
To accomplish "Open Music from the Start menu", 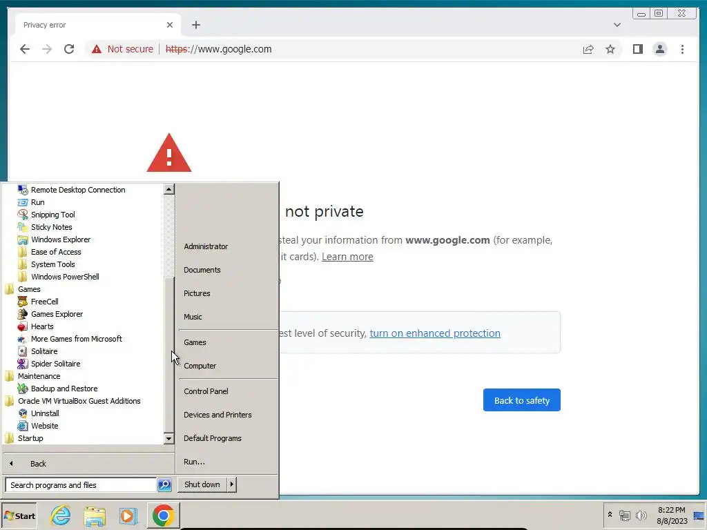I will tap(193, 316).
